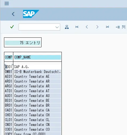Select company code ARG1

[x=9, y=86]
